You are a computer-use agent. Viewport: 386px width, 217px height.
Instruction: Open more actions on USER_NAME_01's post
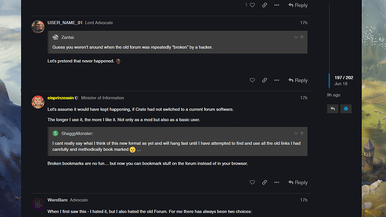click(277, 80)
